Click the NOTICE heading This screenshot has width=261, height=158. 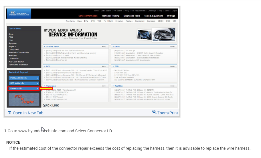tap(13, 142)
